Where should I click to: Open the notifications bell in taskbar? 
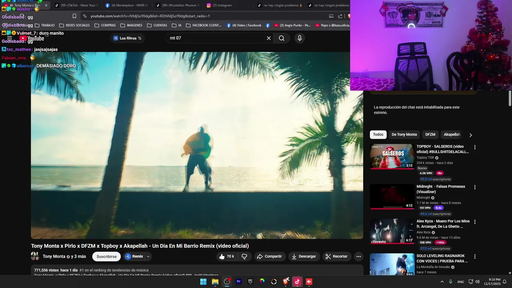click(x=505, y=282)
